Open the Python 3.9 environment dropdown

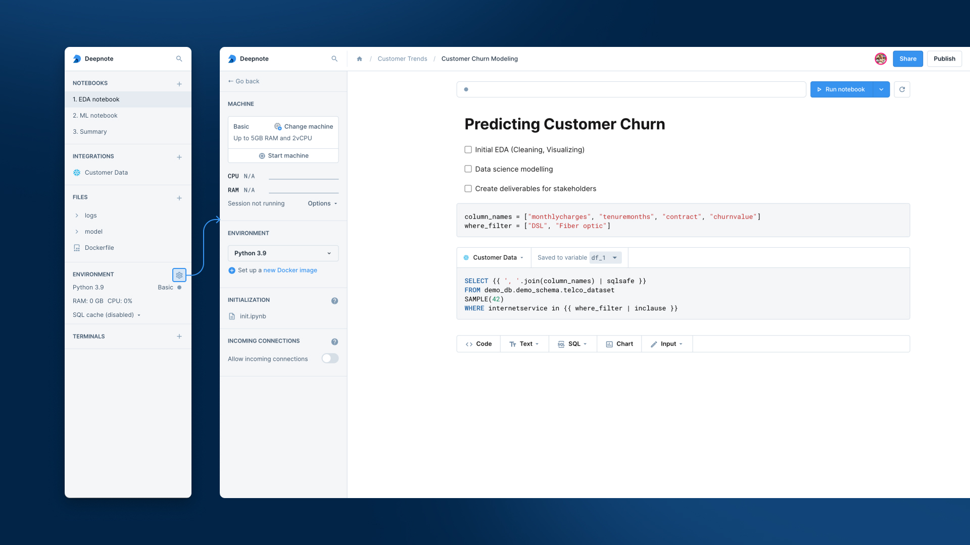click(283, 253)
